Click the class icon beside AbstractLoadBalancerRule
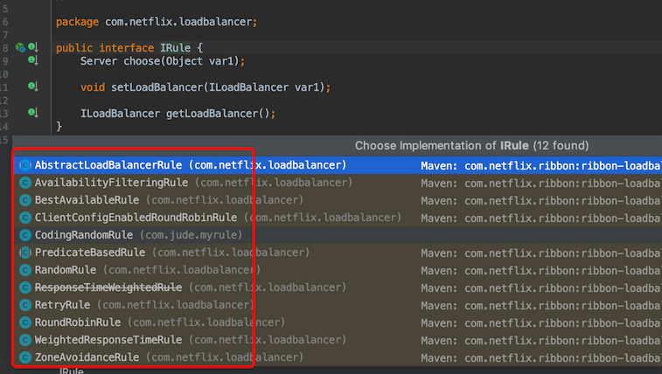The width and height of the screenshot is (662, 374). pos(25,165)
